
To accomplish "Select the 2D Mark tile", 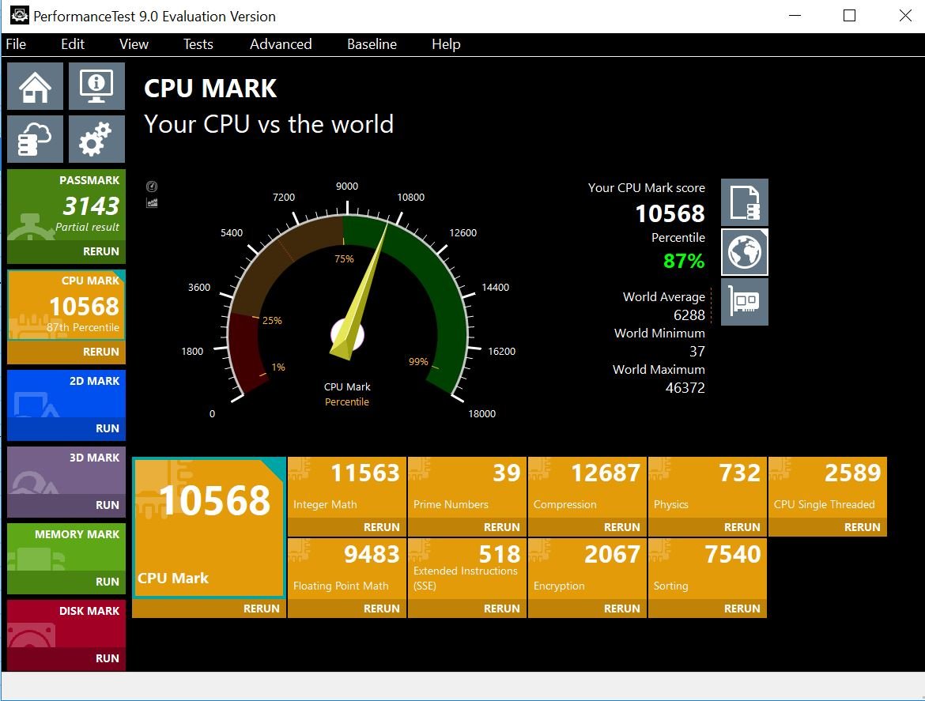I will [x=66, y=394].
